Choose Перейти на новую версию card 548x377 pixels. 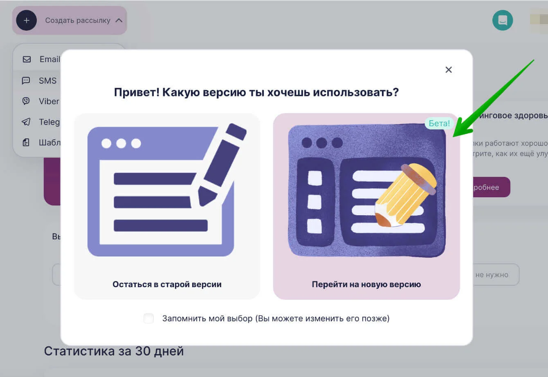pos(366,206)
